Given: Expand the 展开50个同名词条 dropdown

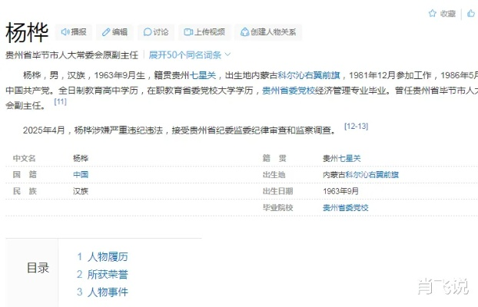Looking at the screenshot, I should pyautogui.click(x=189, y=54).
